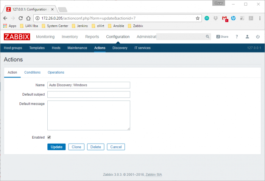Viewport: 265px width, 181px height.
Task: Reload the page in the browser
Action: pyautogui.click(x=20, y=18)
